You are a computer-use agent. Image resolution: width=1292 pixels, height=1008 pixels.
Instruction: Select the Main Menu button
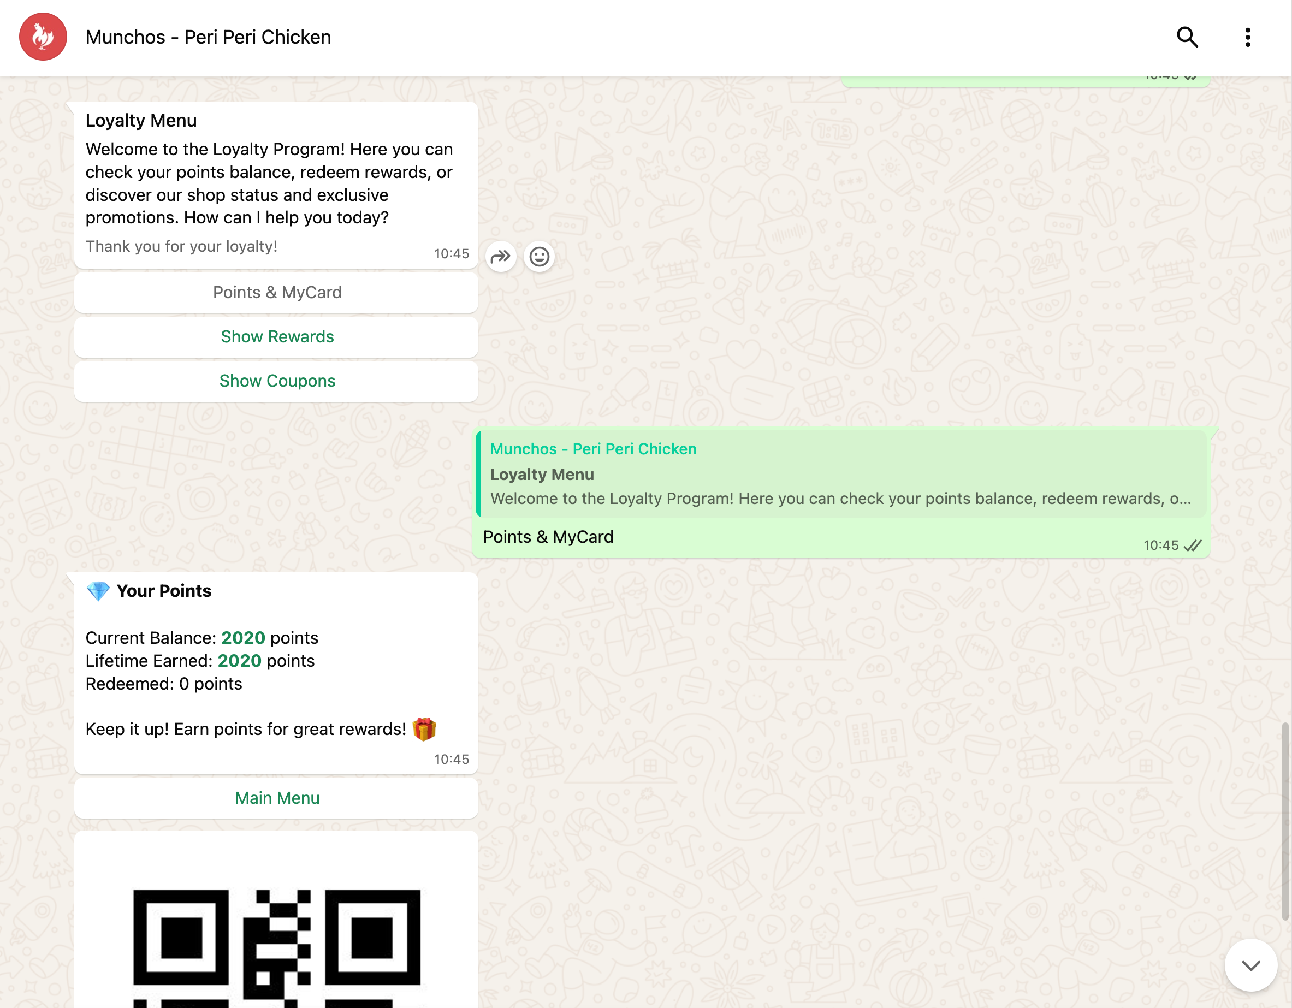pos(276,798)
